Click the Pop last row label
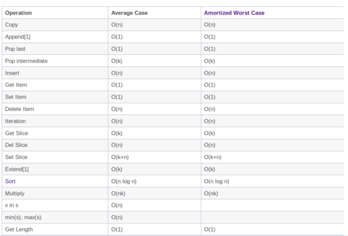 (15, 49)
